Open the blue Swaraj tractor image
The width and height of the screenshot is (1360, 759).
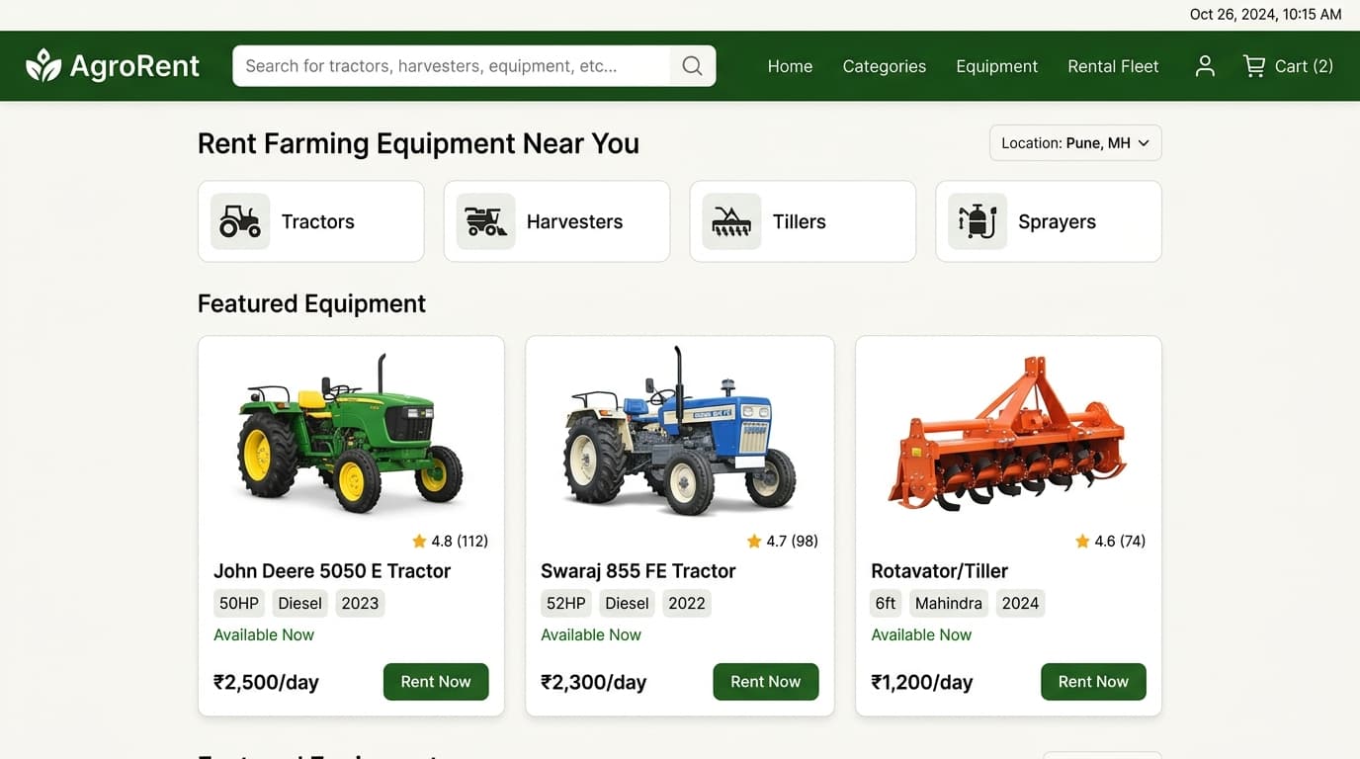(680, 431)
